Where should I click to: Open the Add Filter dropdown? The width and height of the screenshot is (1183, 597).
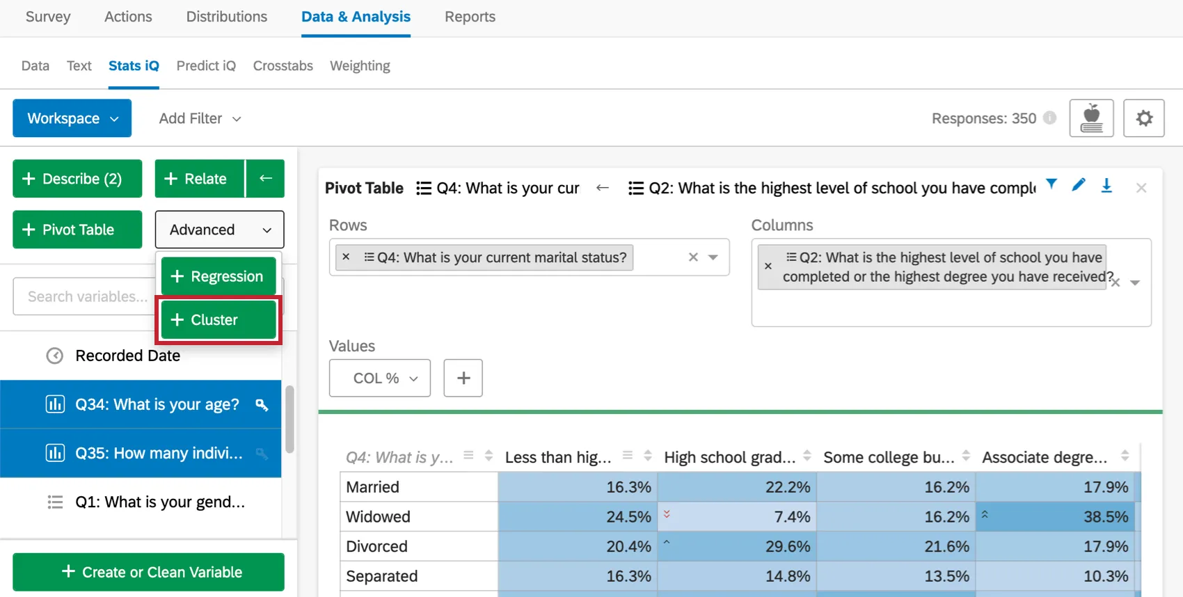pos(200,118)
